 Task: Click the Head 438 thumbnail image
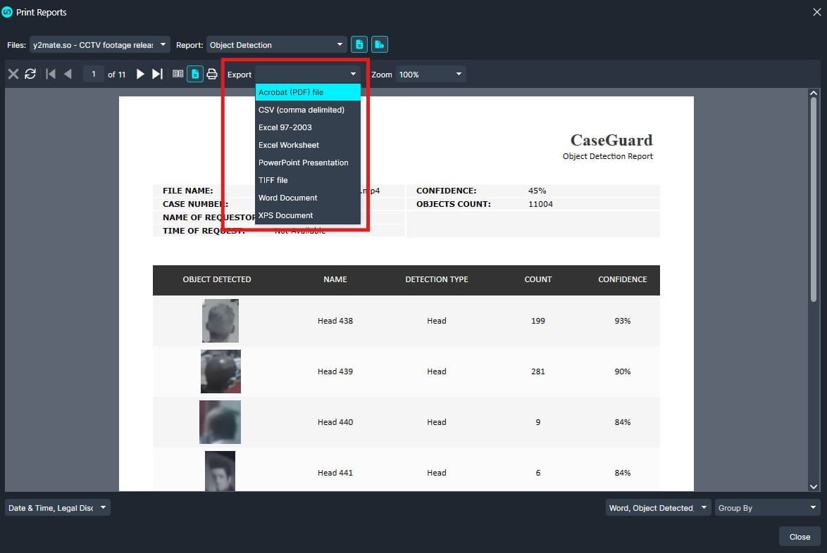point(220,320)
